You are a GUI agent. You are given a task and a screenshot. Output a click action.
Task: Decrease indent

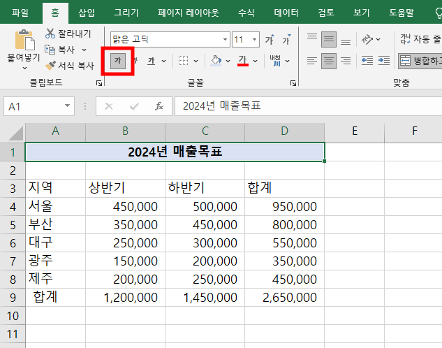pos(367,61)
